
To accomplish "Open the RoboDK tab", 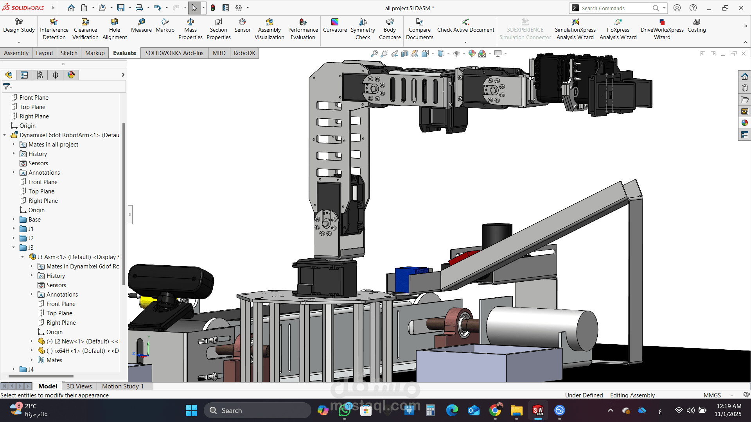I will coord(244,53).
